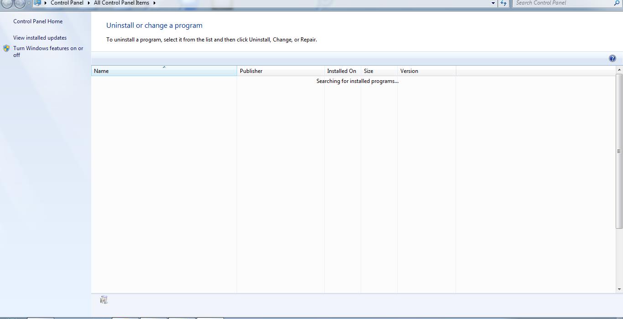Click the programs icon in details pane
Screen dimensions: 623x319
click(x=104, y=300)
